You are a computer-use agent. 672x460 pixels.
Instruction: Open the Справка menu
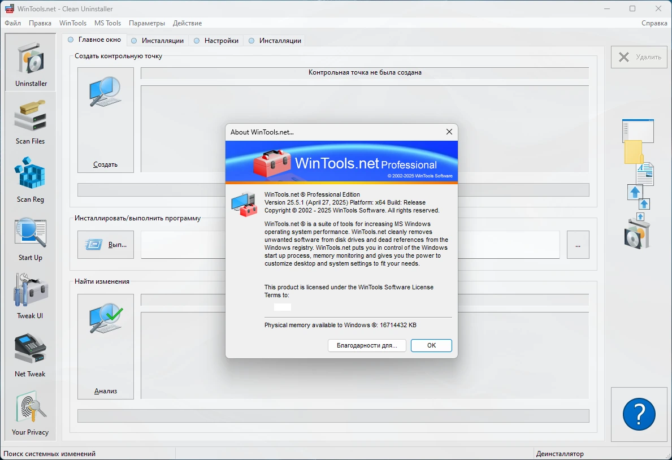[x=654, y=23]
